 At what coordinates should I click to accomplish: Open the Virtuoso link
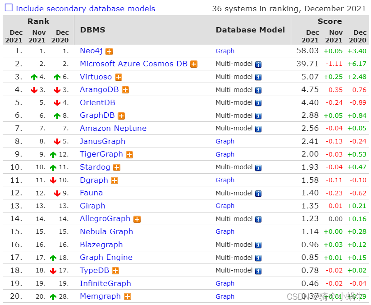pos(96,77)
